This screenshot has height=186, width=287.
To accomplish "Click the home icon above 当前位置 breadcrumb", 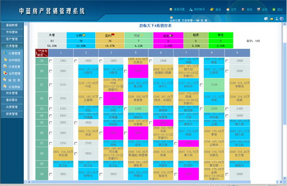I will 171,17.
